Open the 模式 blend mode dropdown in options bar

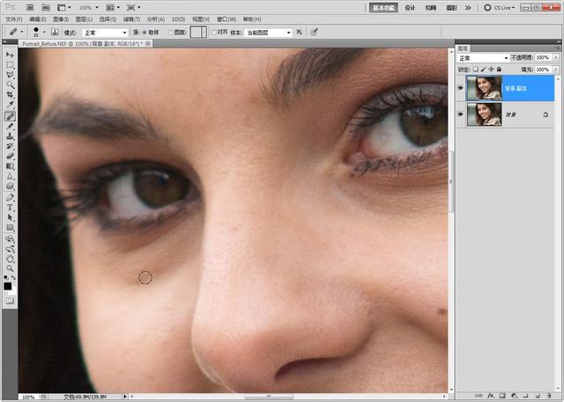105,33
